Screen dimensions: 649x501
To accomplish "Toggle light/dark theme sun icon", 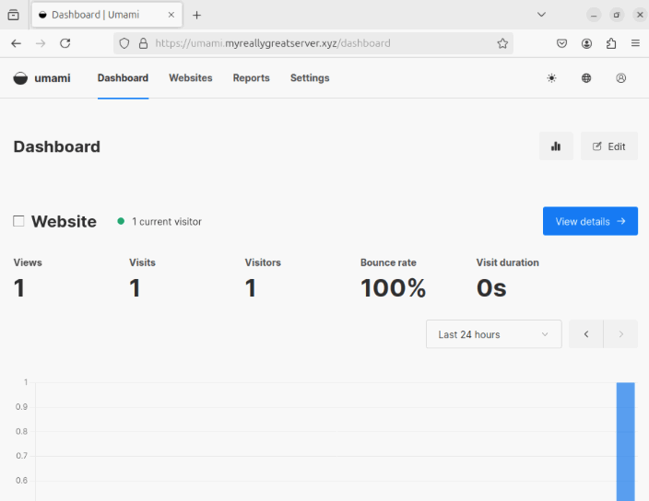I will [x=551, y=78].
